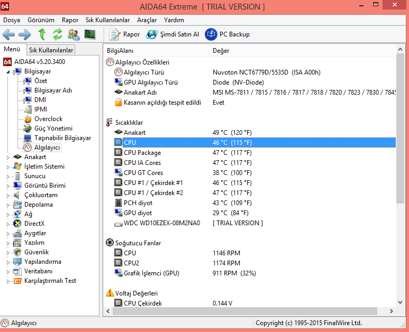Select Bilgisayar Adı in the tree
The image size is (409, 332).
53,90
